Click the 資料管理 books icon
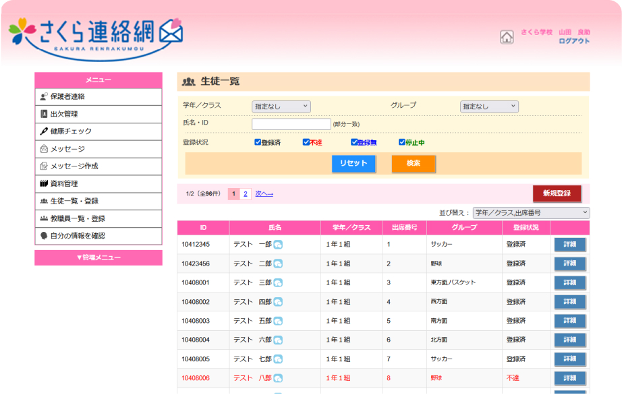The width and height of the screenshot is (622, 399). pyautogui.click(x=44, y=183)
